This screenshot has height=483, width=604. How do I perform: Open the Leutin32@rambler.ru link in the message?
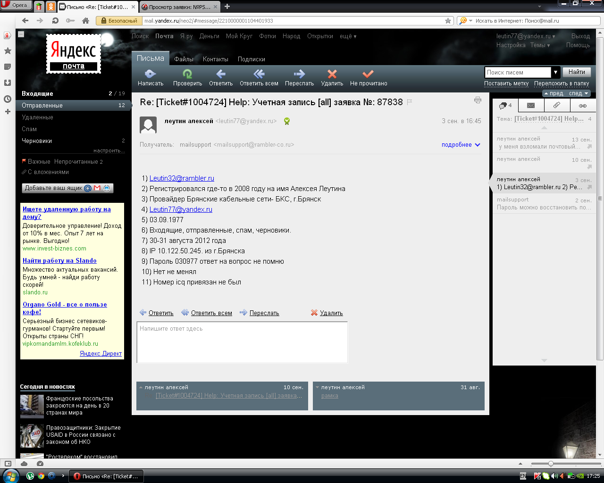point(182,178)
